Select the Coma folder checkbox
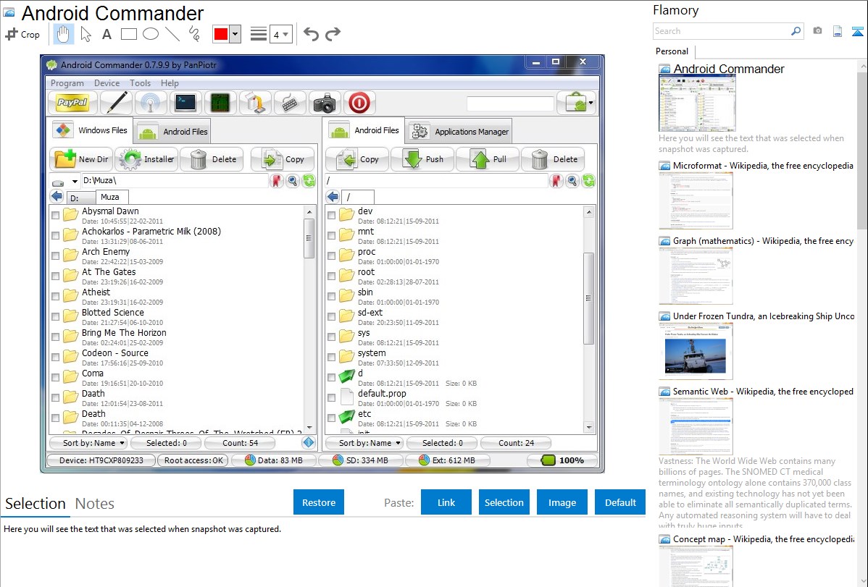Viewport: 868px width, 587px height. 55,377
